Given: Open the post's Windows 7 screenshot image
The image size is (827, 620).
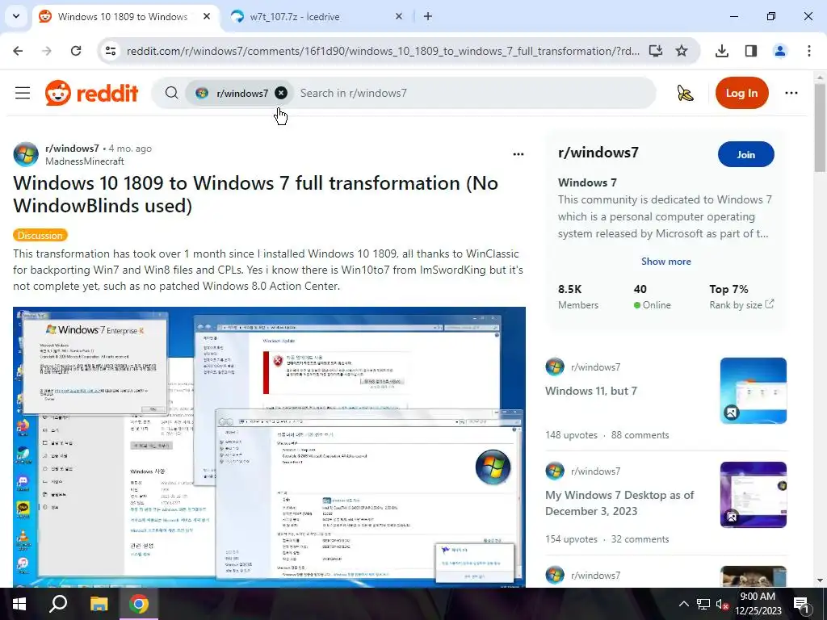Looking at the screenshot, I should (x=269, y=446).
